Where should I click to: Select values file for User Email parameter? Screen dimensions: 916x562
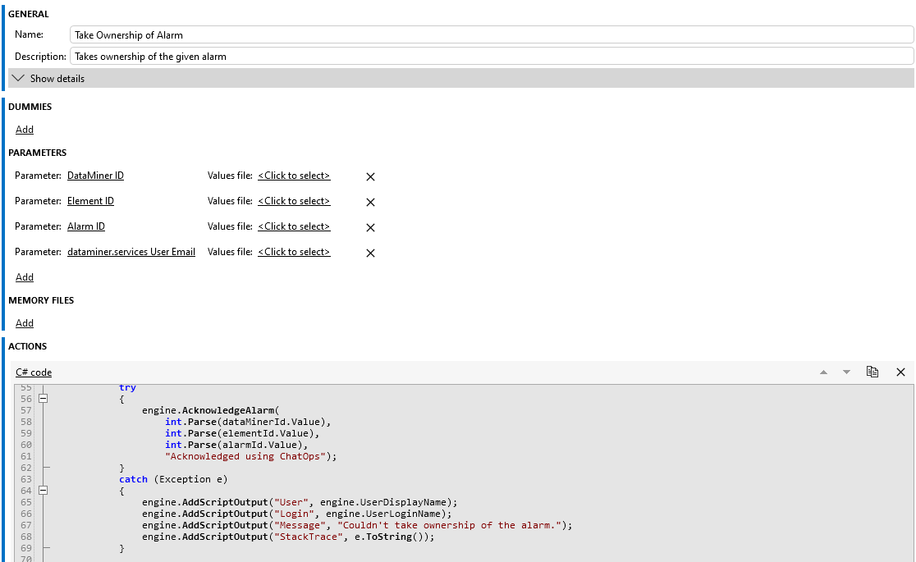pos(294,252)
